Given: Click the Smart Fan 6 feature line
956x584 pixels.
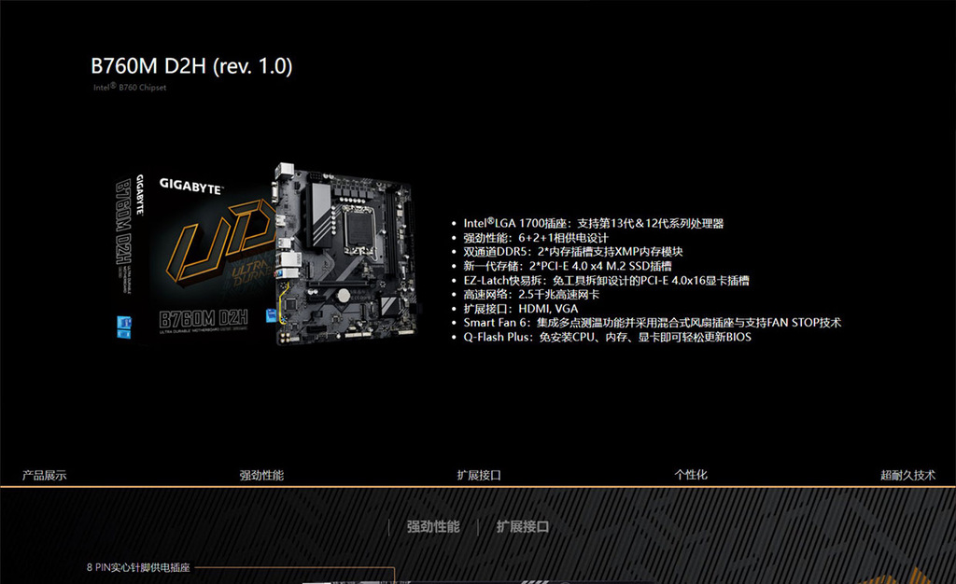Looking at the screenshot, I should click(x=653, y=323).
